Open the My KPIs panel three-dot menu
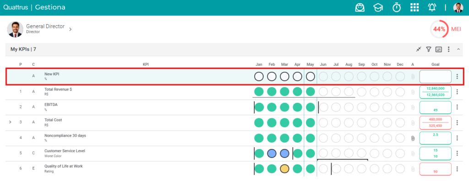This screenshot has width=469, height=181. click(x=448, y=49)
